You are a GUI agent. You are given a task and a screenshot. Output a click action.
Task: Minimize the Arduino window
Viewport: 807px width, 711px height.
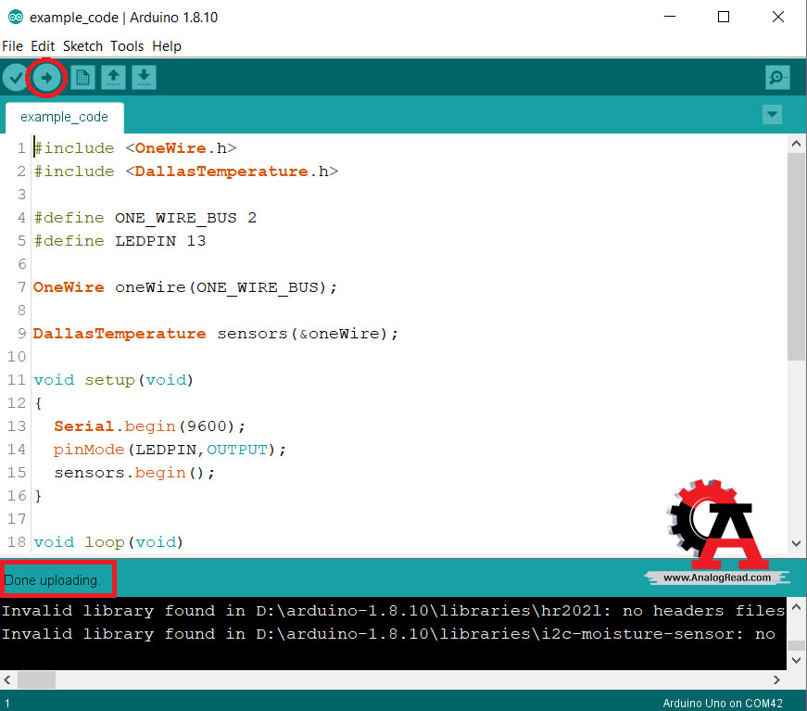(x=670, y=17)
